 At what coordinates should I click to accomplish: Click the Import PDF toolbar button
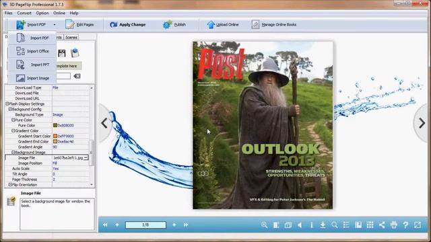pyautogui.click(x=31, y=25)
